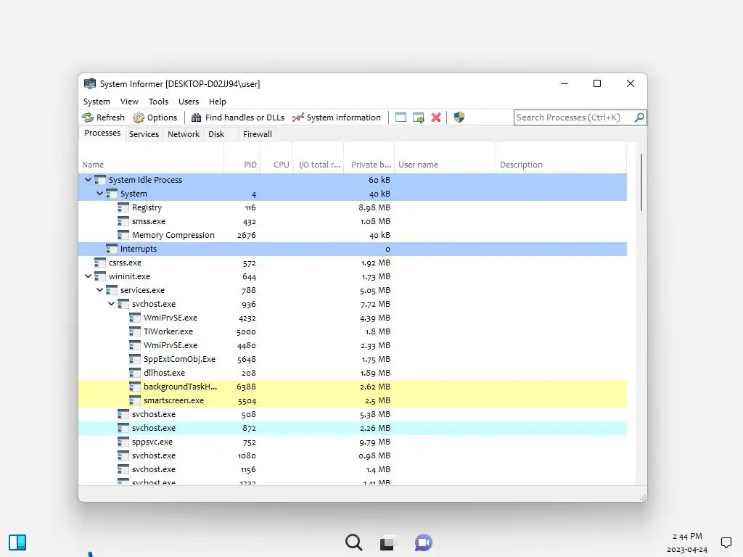The image size is (743, 557).
Task: Click the find window and thread icon
Action: [x=419, y=117]
